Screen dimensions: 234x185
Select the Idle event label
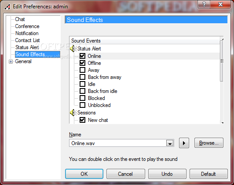pos(91,84)
